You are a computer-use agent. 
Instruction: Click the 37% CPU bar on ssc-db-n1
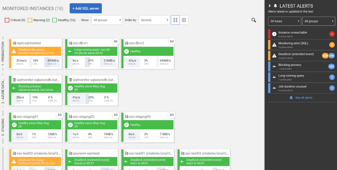pyautogui.click(x=91, y=62)
